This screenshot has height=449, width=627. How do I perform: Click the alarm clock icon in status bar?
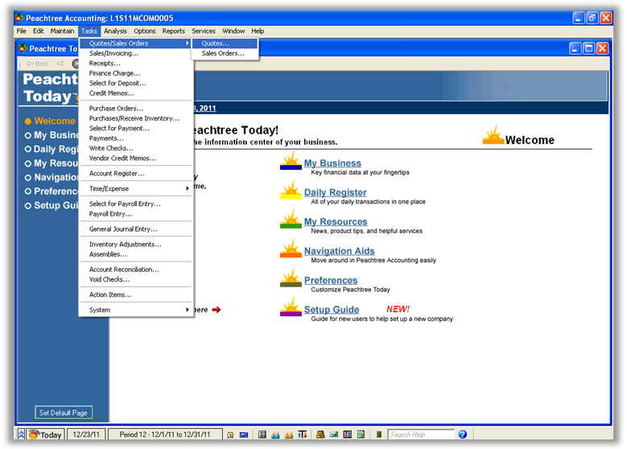[230, 435]
